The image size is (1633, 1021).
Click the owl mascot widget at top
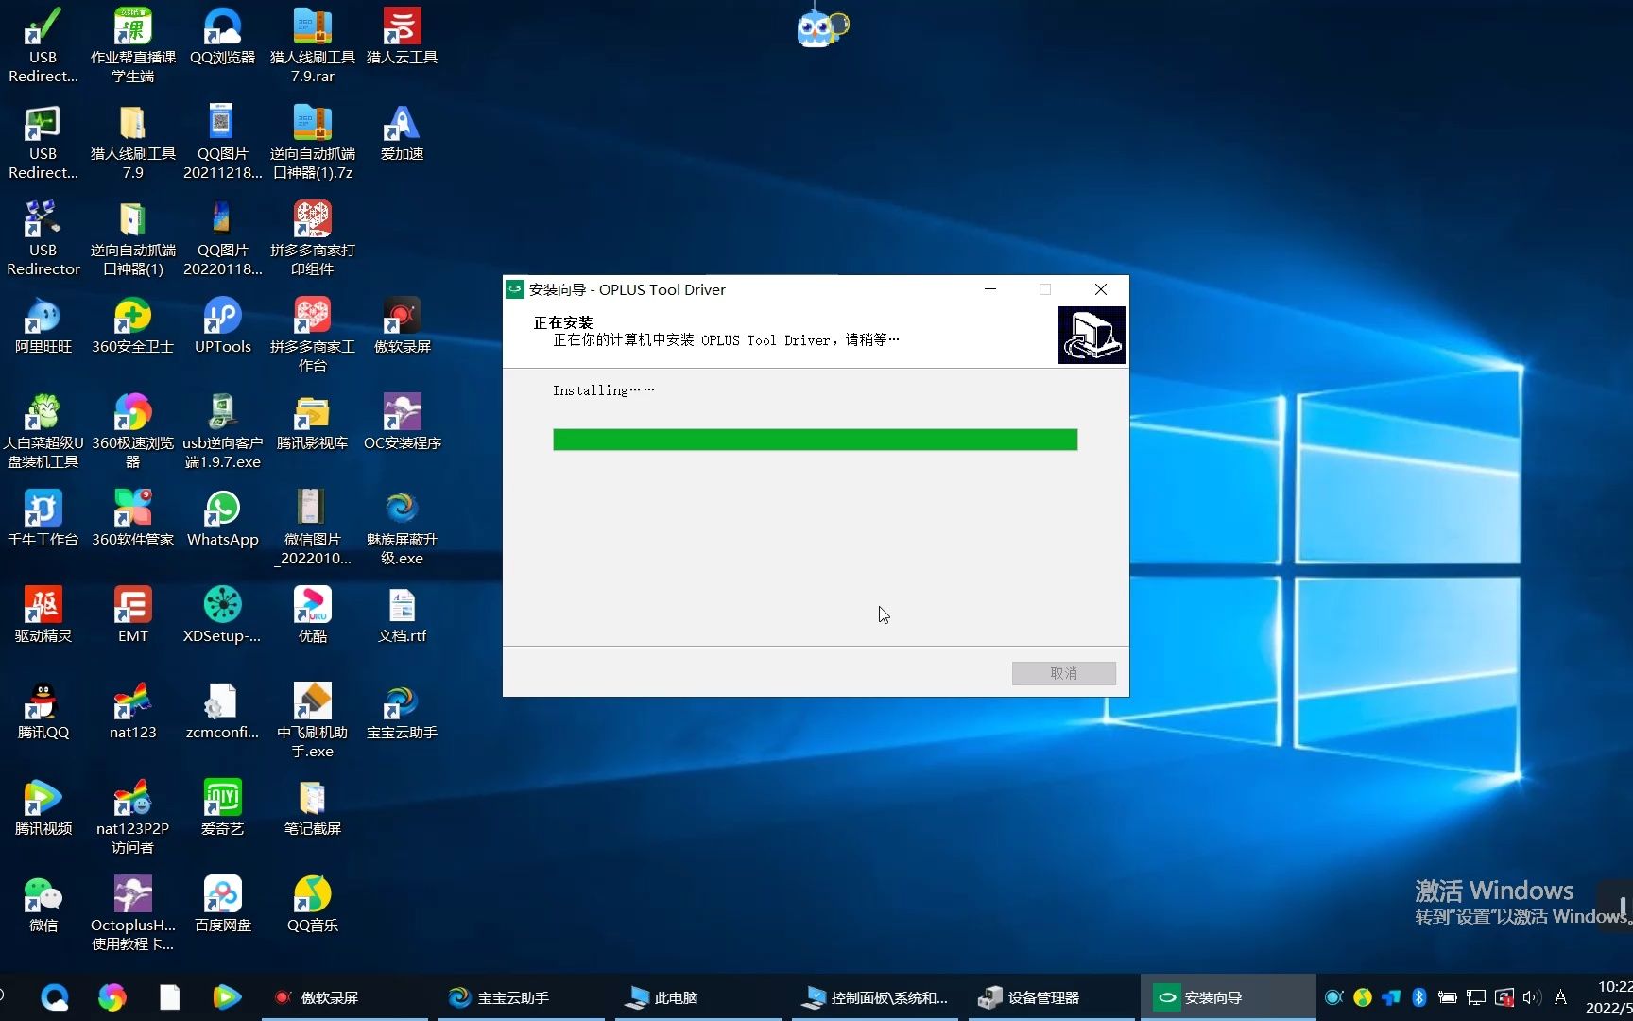[x=822, y=28]
